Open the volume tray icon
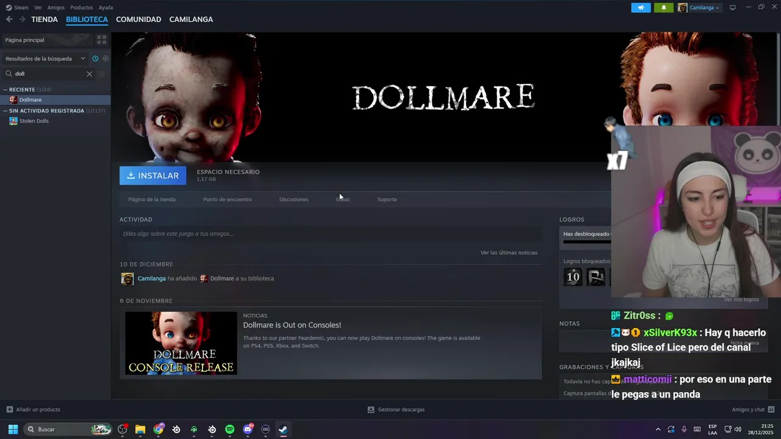Viewport: 781px width, 439px height. click(x=738, y=429)
